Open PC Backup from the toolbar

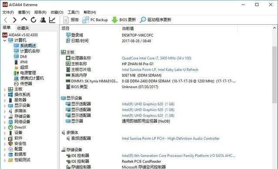(95, 20)
